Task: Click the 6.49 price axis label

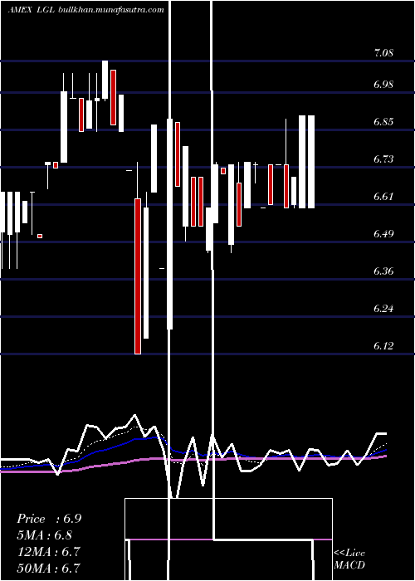Action: (x=383, y=234)
